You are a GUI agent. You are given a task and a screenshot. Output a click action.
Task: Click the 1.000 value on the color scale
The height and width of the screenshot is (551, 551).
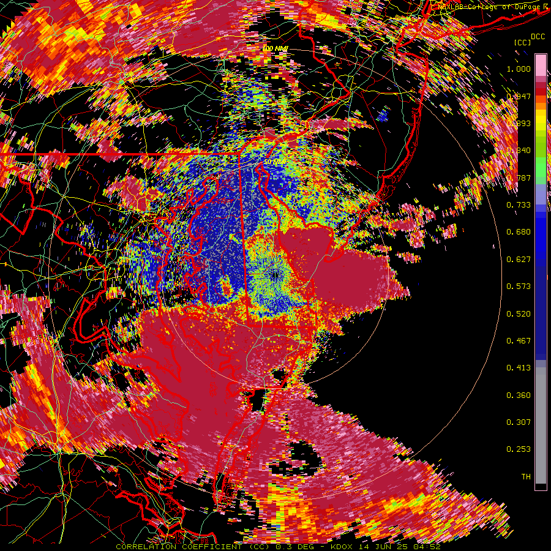pos(519,69)
